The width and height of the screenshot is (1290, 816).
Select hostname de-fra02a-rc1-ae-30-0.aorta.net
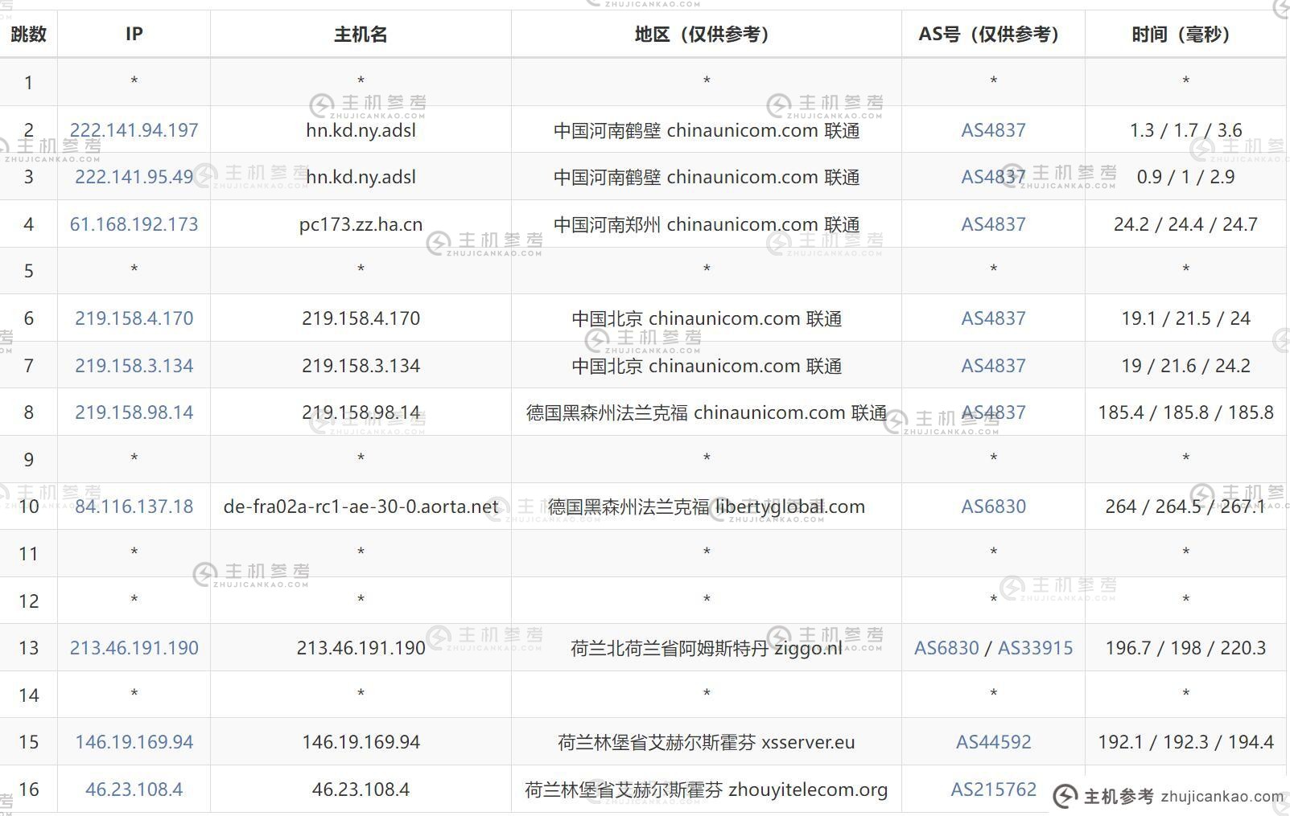361,506
